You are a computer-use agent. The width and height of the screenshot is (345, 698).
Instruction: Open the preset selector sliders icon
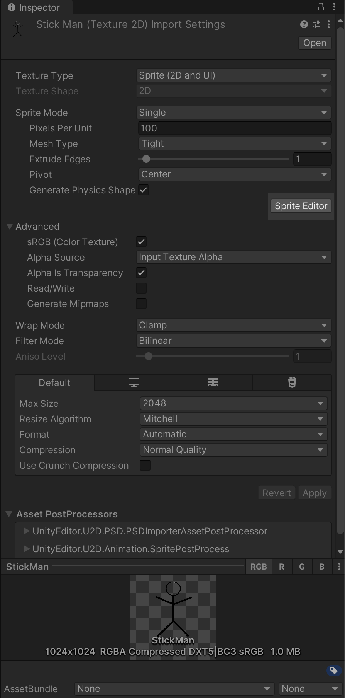click(x=316, y=24)
